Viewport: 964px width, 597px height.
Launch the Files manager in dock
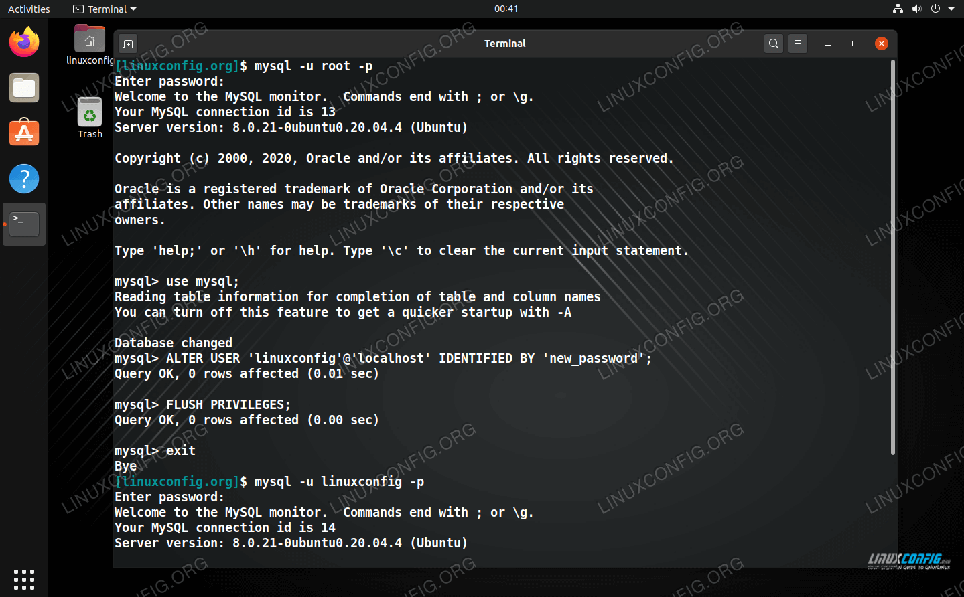(x=24, y=88)
